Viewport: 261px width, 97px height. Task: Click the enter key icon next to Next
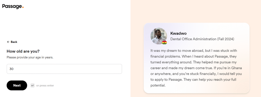click(32, 86)
